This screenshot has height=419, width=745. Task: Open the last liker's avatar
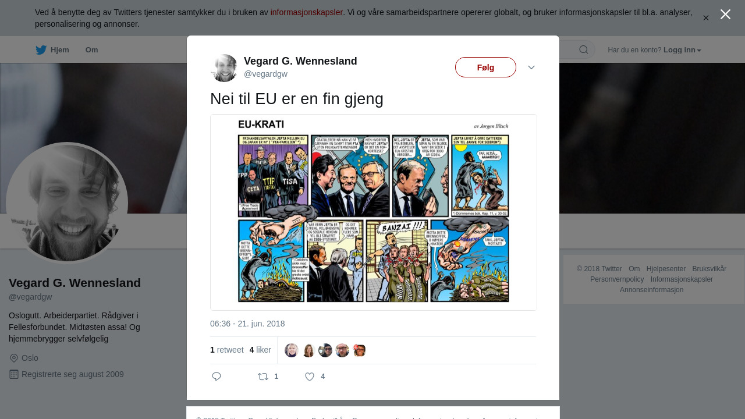pos(359,350)
